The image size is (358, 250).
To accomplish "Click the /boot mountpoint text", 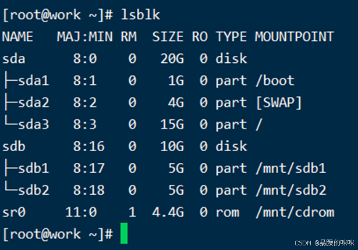I will click(275, 81).
